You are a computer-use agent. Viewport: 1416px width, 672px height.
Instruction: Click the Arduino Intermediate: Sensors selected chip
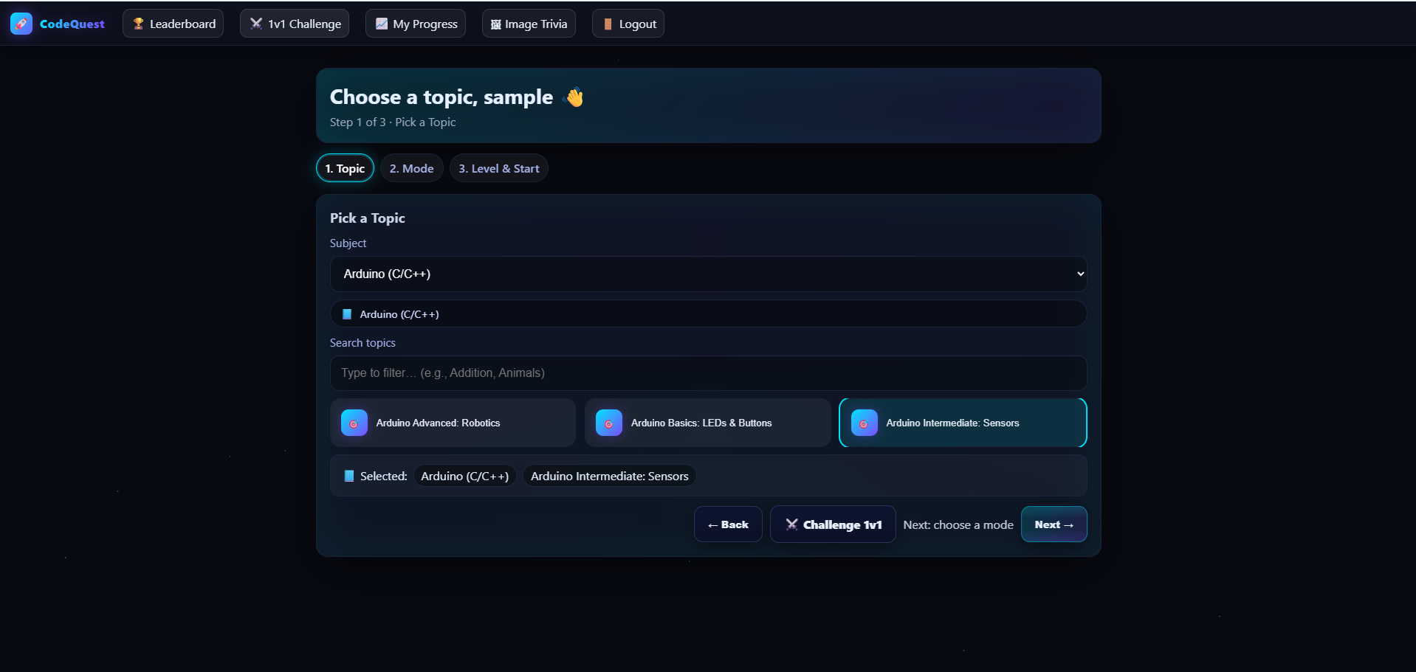(608, 476)
